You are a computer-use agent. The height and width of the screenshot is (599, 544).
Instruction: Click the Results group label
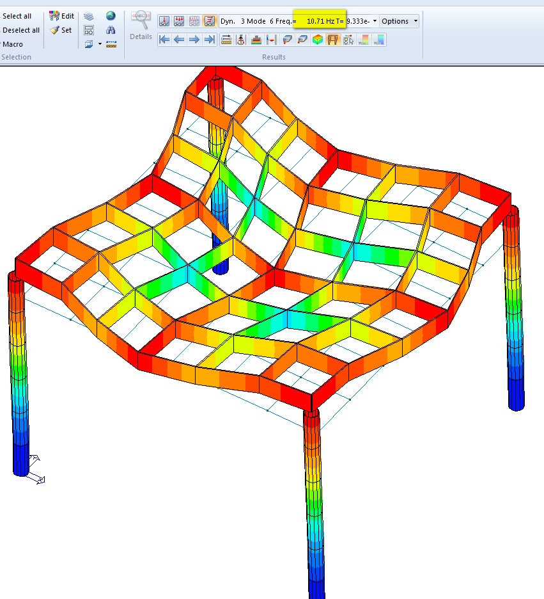pyautogui.click(x=274, y=57)
